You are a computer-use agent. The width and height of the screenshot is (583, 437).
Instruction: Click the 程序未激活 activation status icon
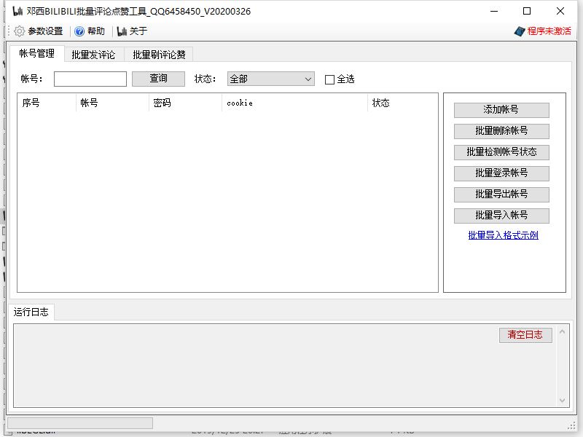[520, 31]
